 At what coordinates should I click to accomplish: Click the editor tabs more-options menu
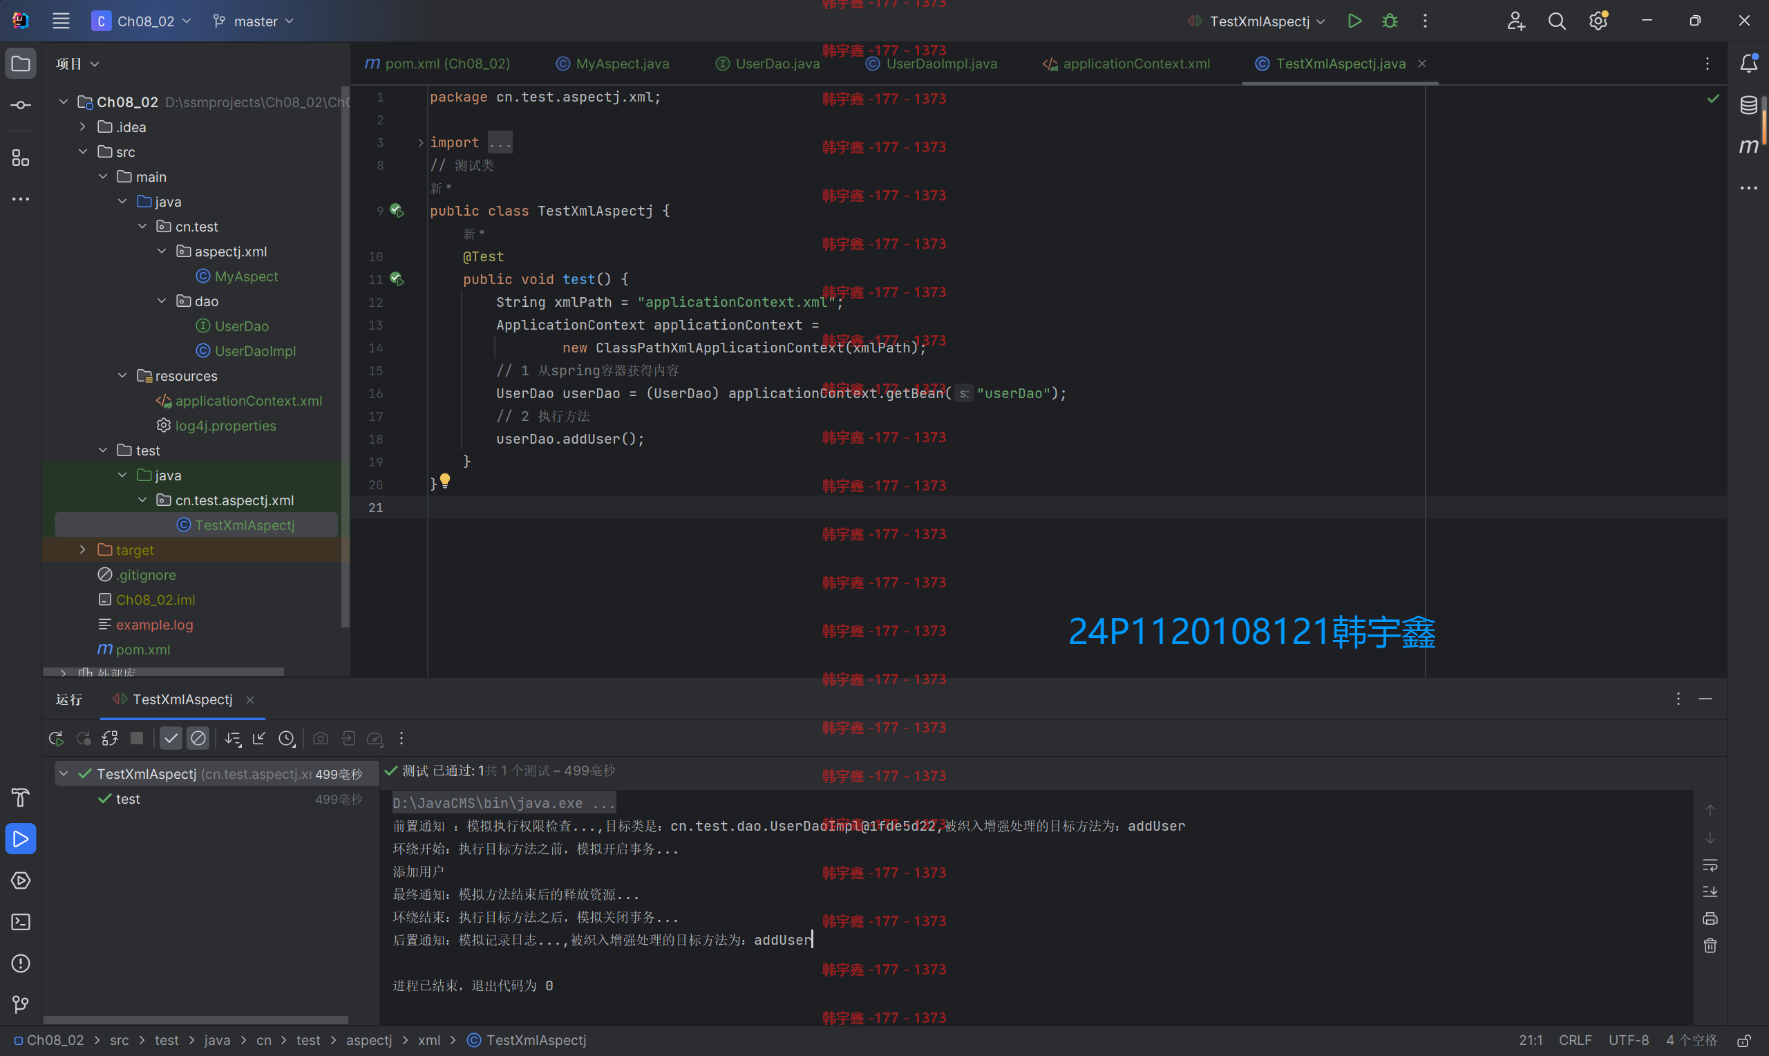point(1707,64)
